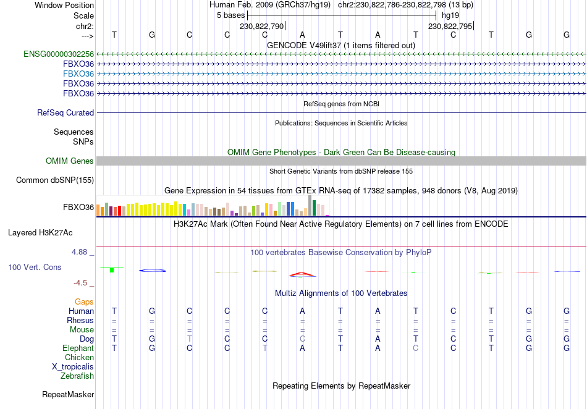Click the Human species label
The height and width of the screenshot is (409, 587).
81,311
